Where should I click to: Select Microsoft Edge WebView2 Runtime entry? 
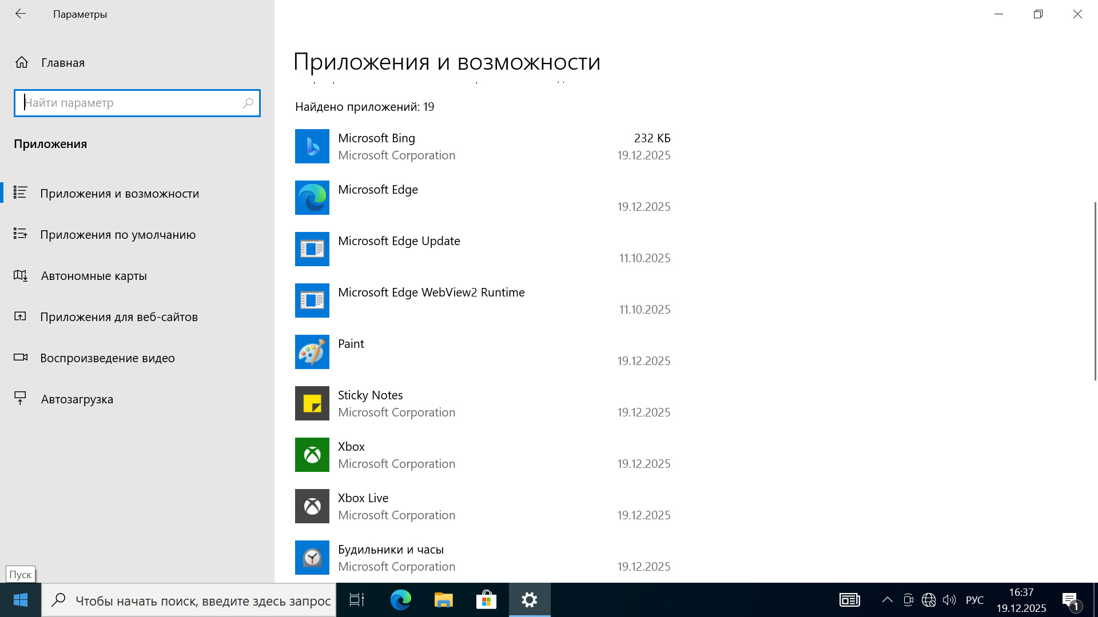click(x=431, y=293)
